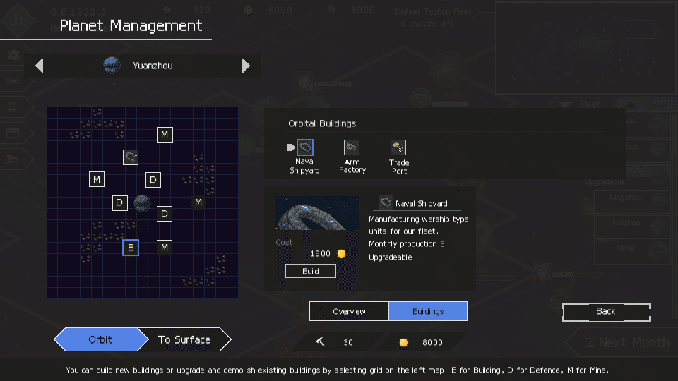This screenshot has width=678, height=381.
Task: Select the D defence slot left of planet
Action: [x=120, y=202]
